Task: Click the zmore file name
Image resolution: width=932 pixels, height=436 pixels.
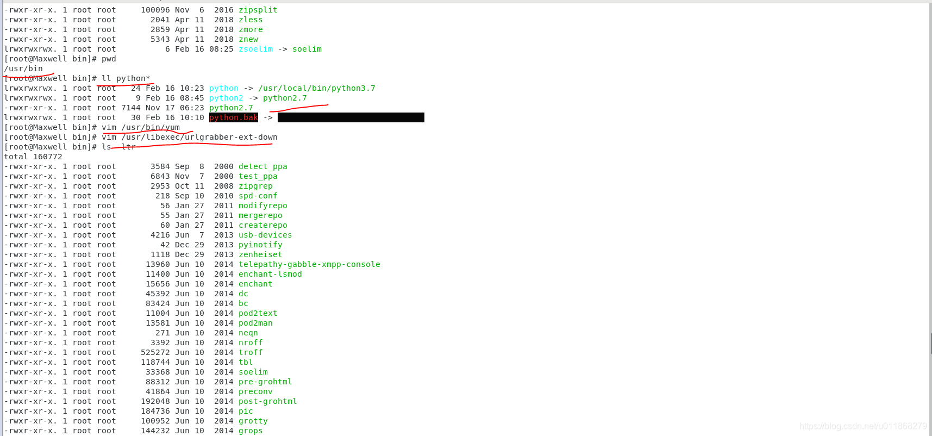Action: [x=251, y=29]
